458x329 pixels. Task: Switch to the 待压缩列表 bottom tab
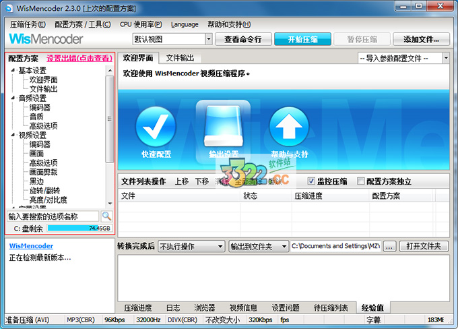[x=331, y=307]
